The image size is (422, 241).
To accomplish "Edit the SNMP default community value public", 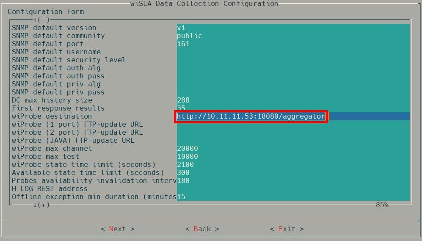I will [293, 36].
